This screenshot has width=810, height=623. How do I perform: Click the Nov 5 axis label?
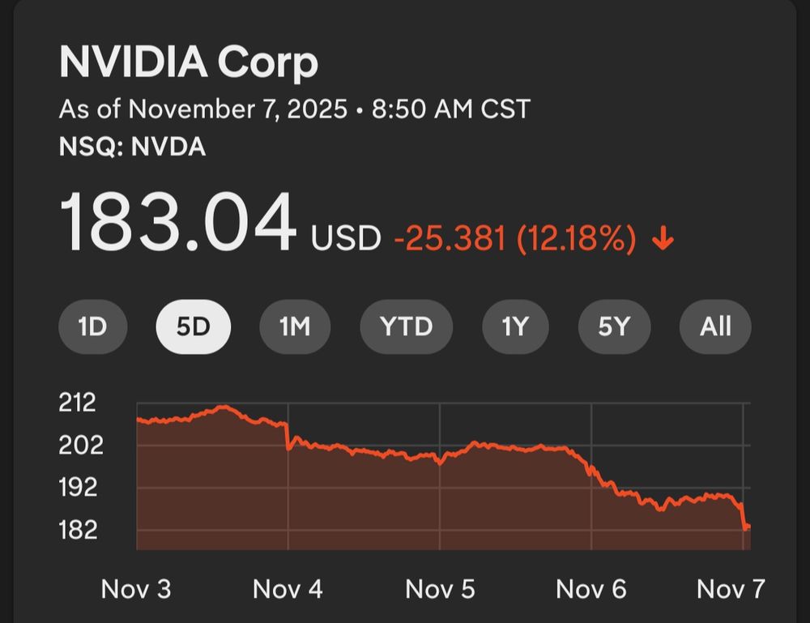[439, 589]
